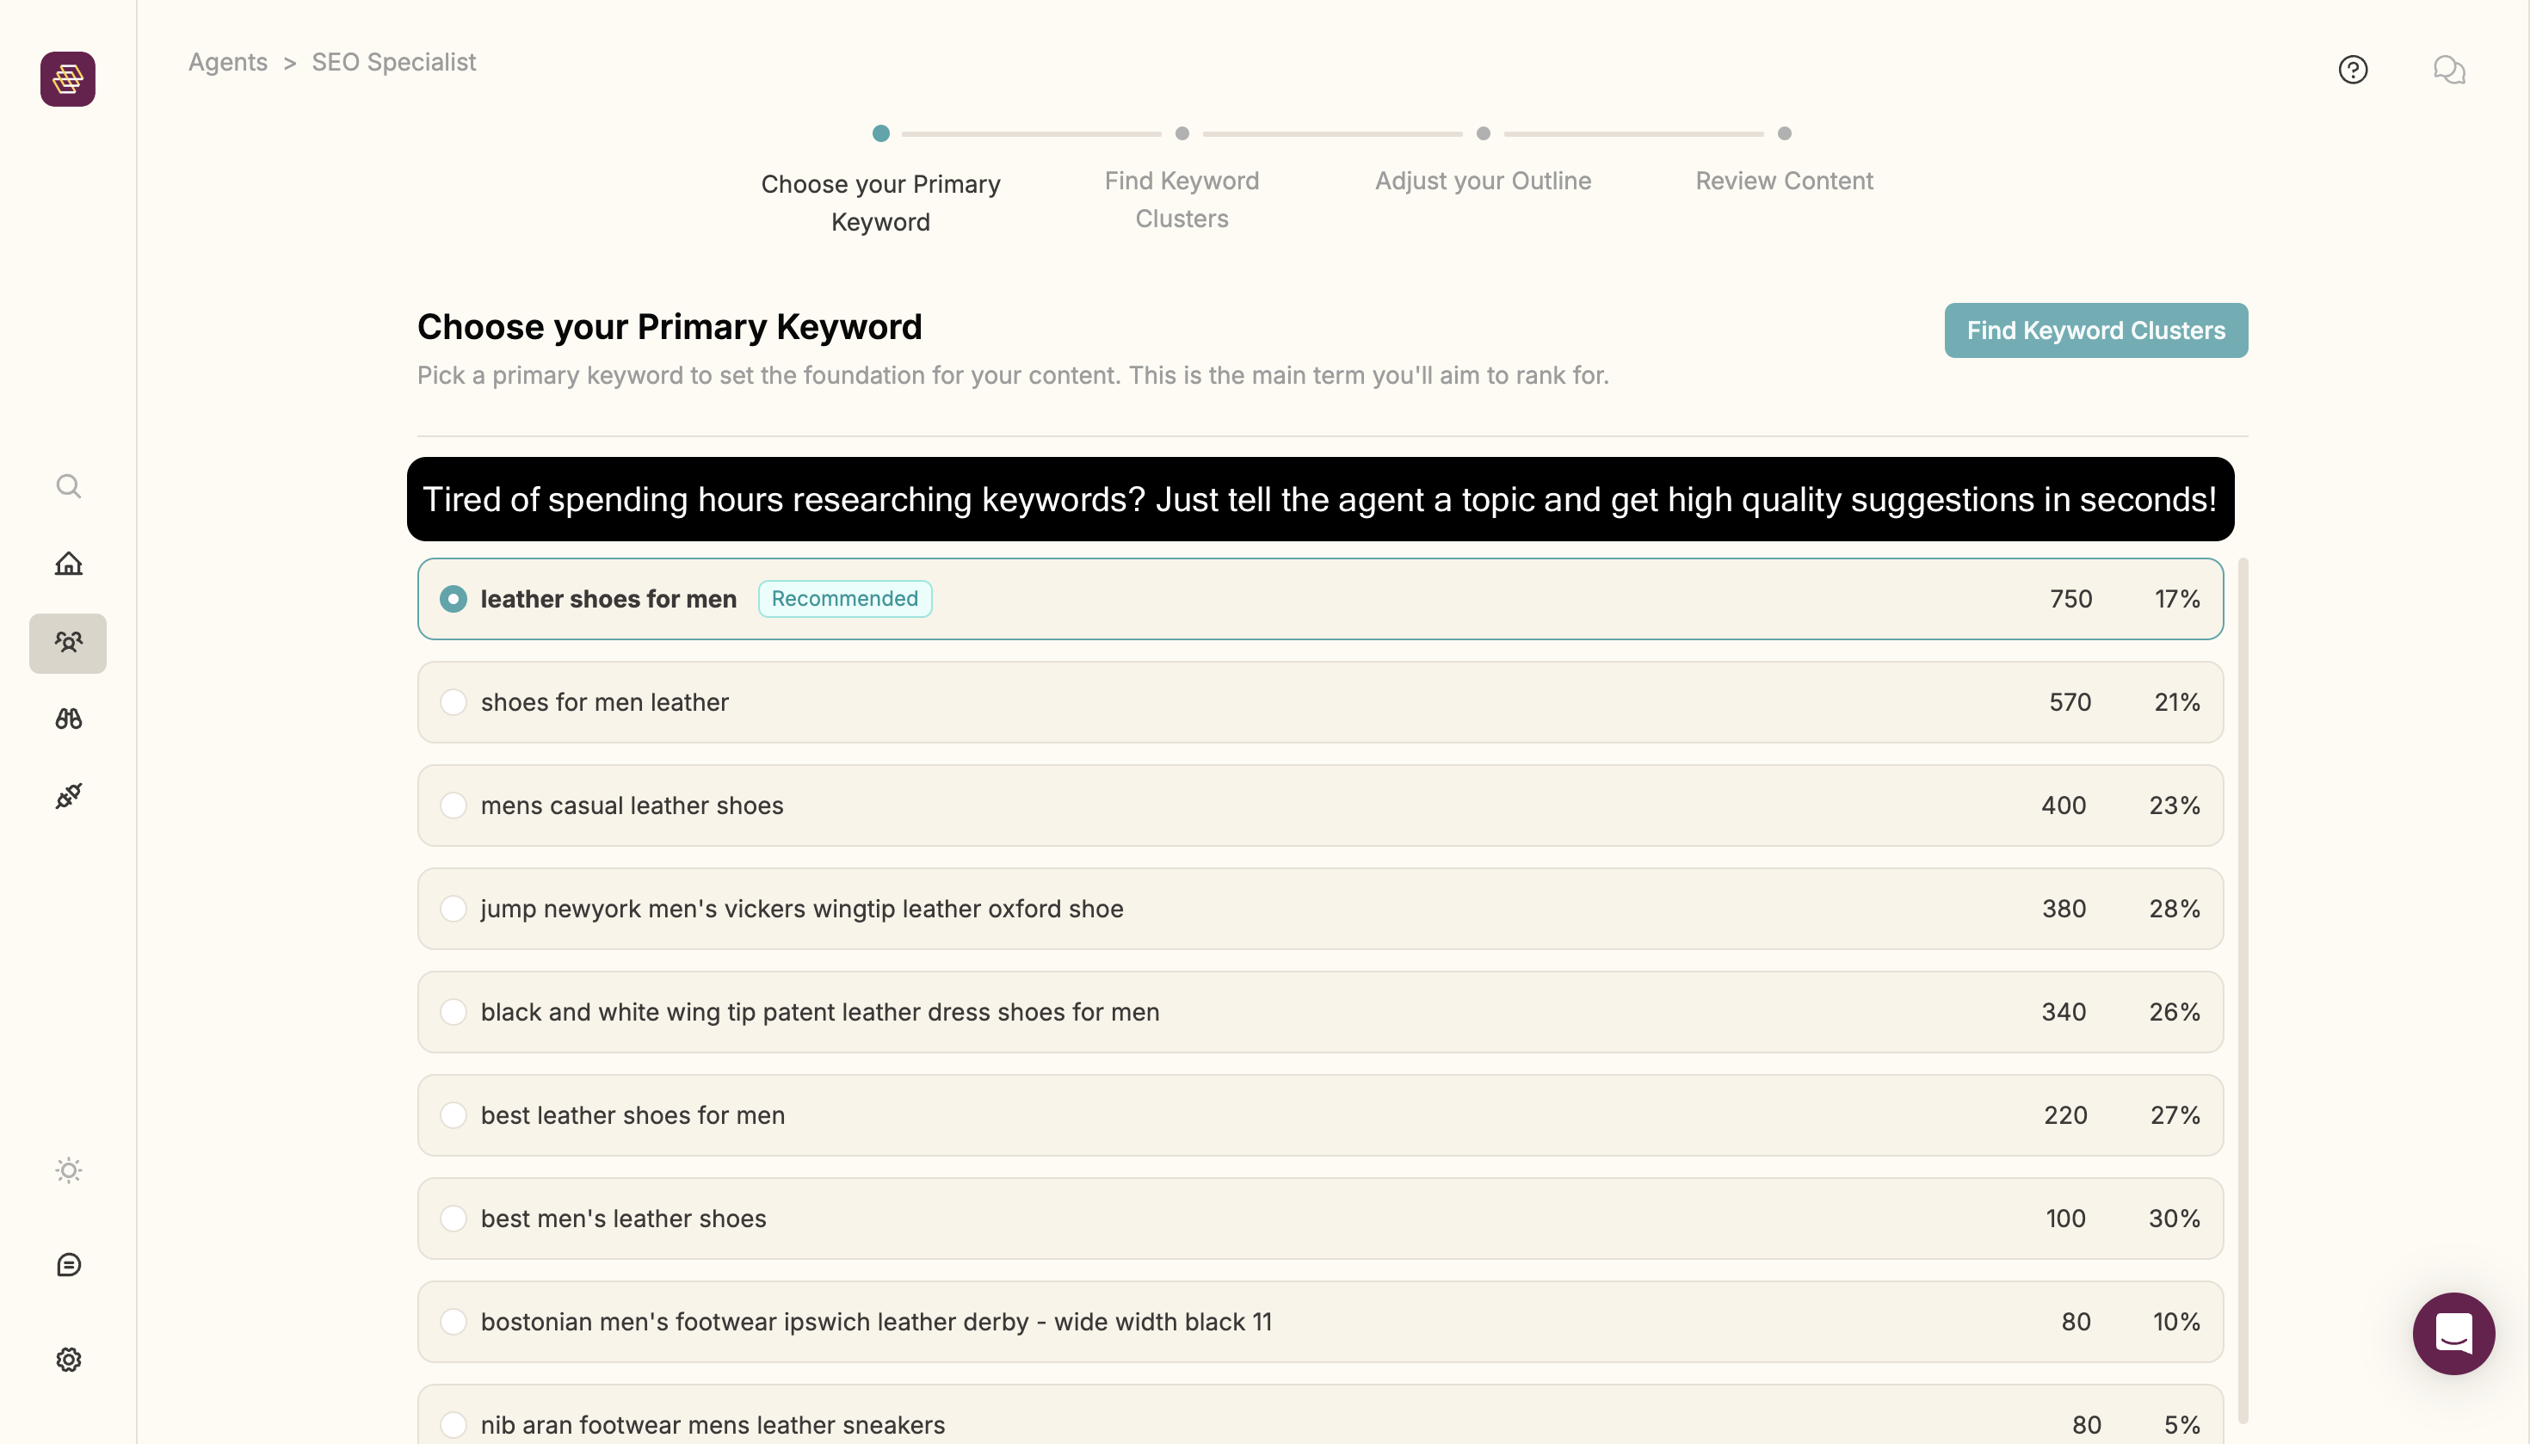Image resolution: width=2530 pixels, height=1444 pixels.
Task: Go to Home via sidebar house icon
Action: (67, 564)
